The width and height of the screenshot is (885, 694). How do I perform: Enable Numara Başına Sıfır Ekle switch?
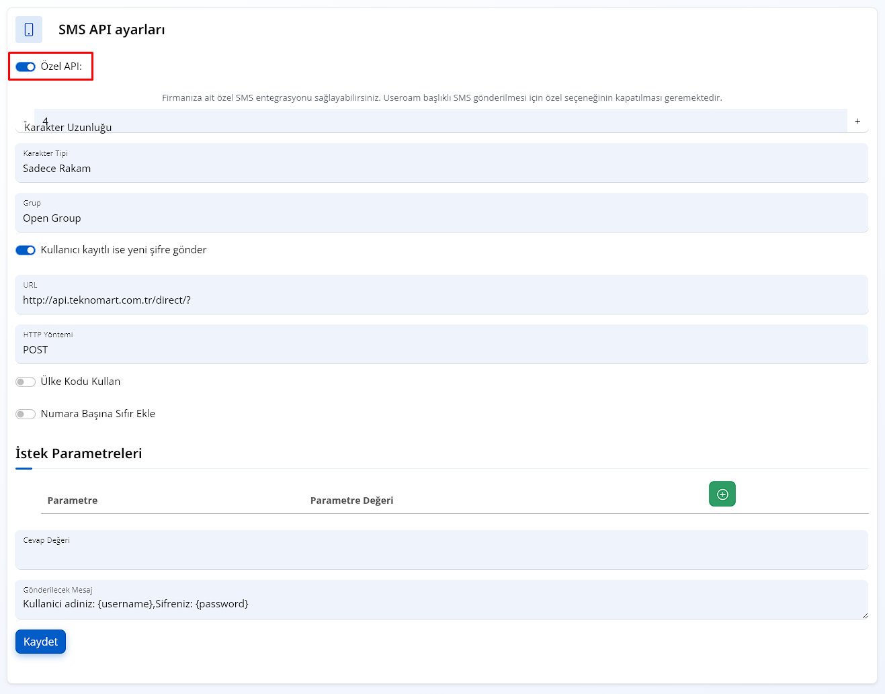click(x=26, y=414)
